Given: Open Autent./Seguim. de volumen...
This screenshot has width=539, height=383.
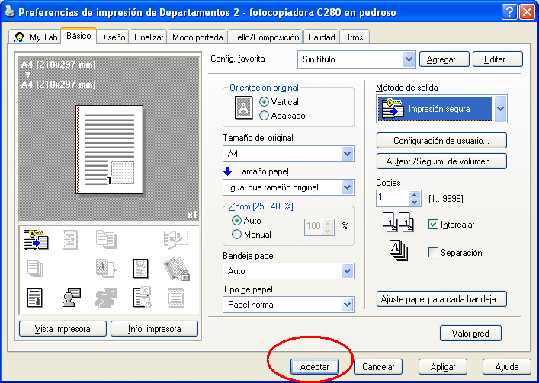Looking at the screenshot, I should [441, 161].
